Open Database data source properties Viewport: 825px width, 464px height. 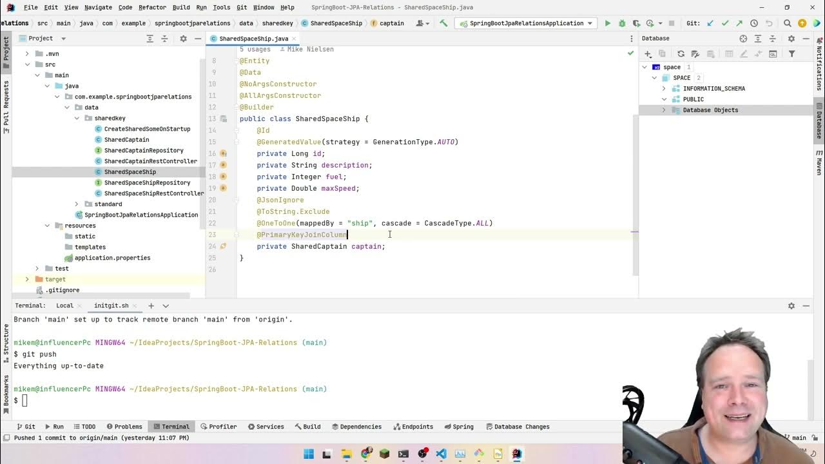695,54
